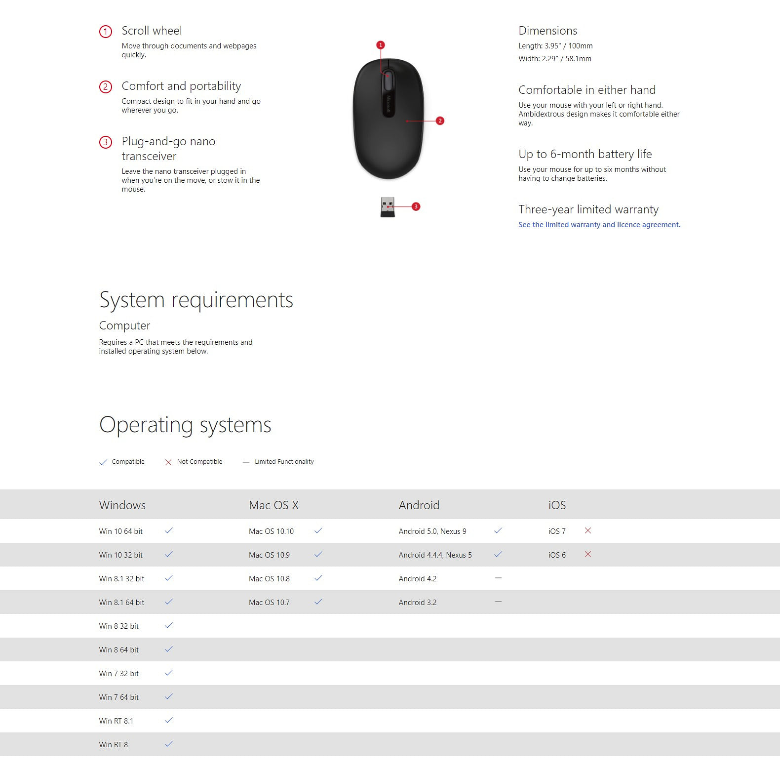This screenshot has width=780, height=769.
Task: Click the checkmark beside Win 8.1 32 bit
Action: pyautogui.click(x=169, y=578)
